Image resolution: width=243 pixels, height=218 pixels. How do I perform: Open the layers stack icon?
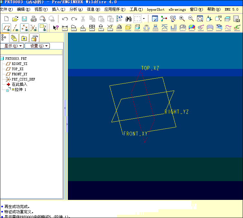click(x=227, y=19)
